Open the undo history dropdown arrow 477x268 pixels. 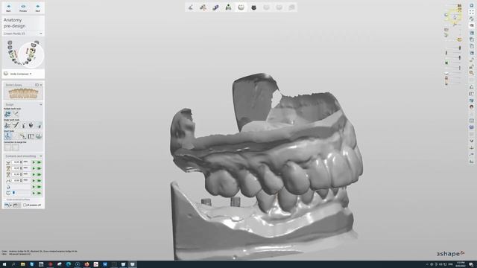pos(10,205)
